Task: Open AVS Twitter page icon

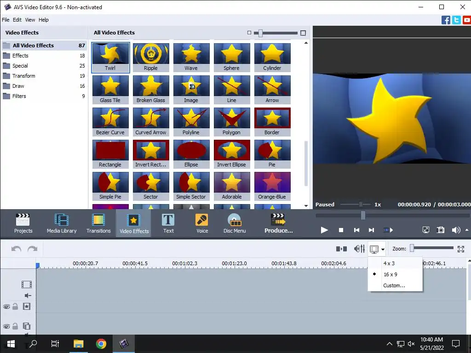Action: point(456,20)
